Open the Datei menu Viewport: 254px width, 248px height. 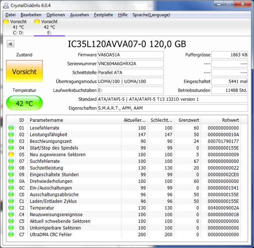(10, 15)
